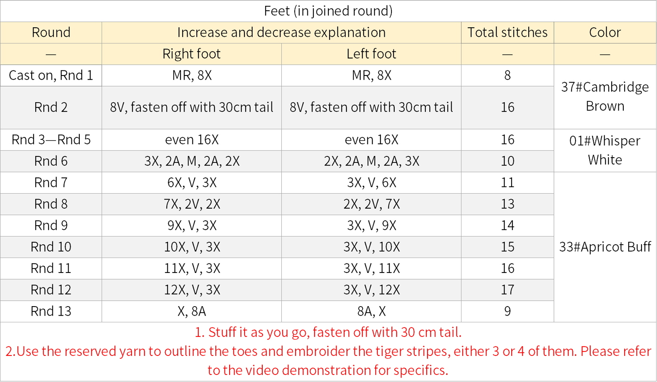Viewport: 657px width, 382px height.
Task: Click 'Increase and decrease explanation' header
Action: click(x=281, y=32)
